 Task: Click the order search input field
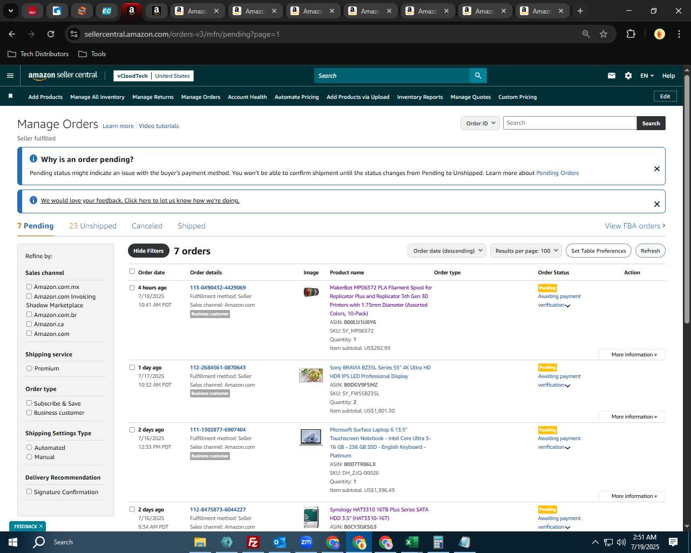[x=570, y=123]
